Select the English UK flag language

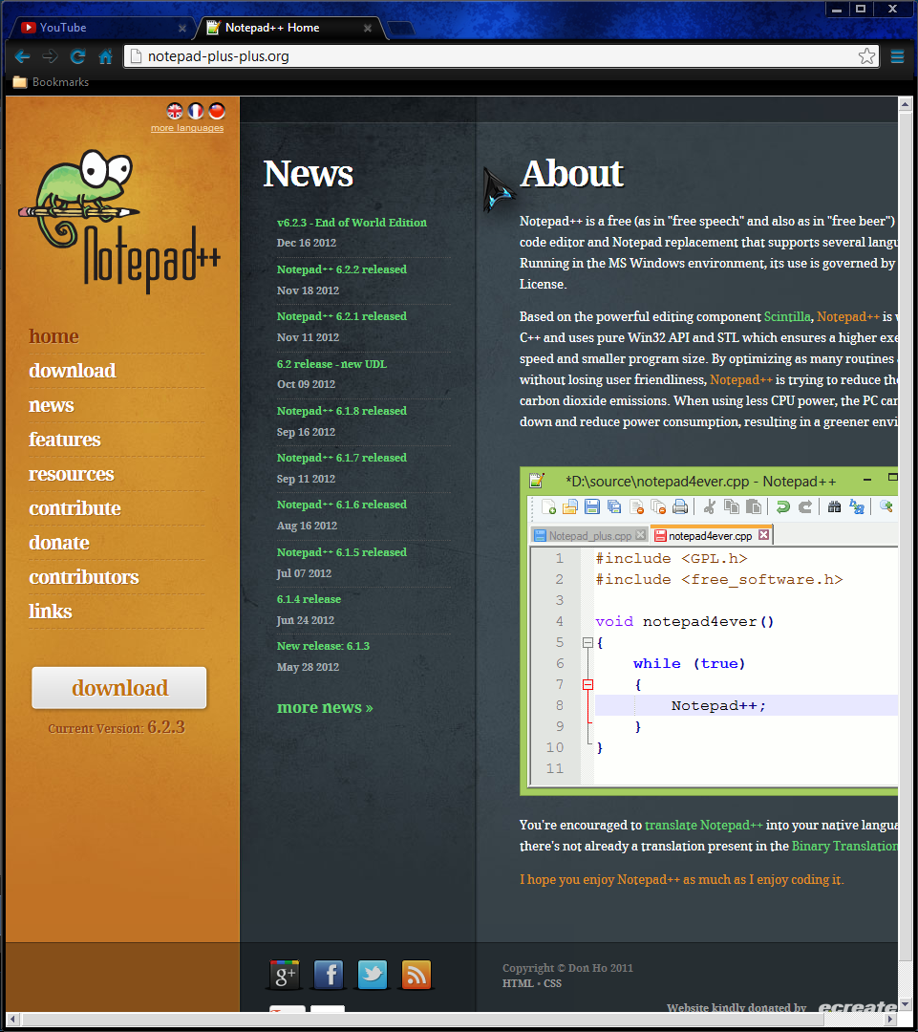click(175, 111)
